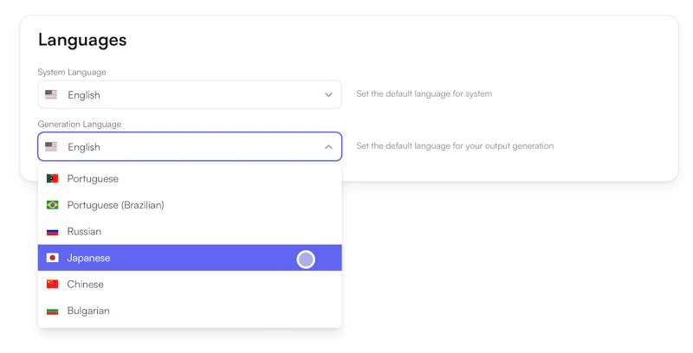Click the Generation Language label
Viewport: 693px width, 353px height.
pyautogui.click(x=80, y=125)
